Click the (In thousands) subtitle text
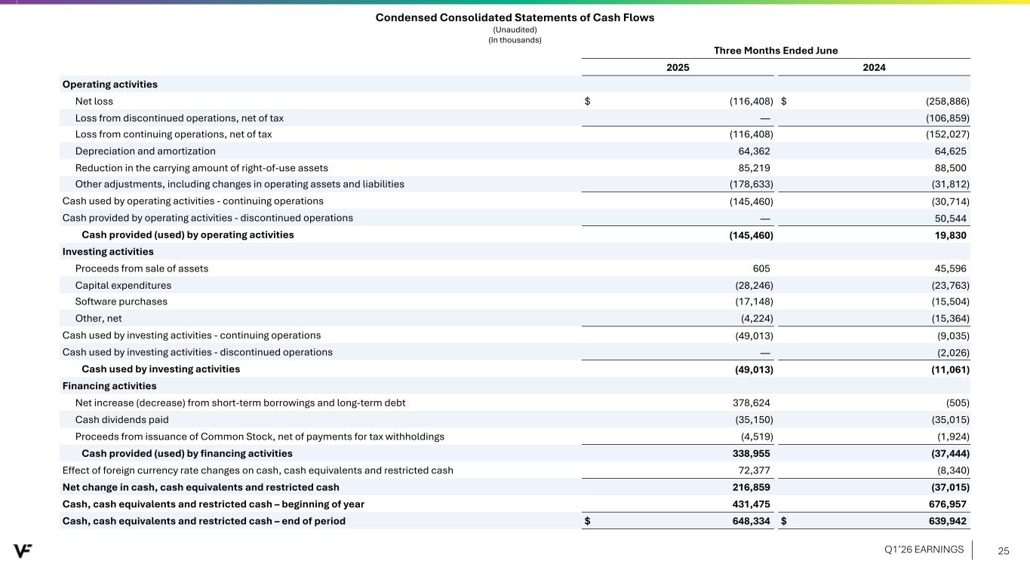The image size is (1030, 579). tap(515, 40)
